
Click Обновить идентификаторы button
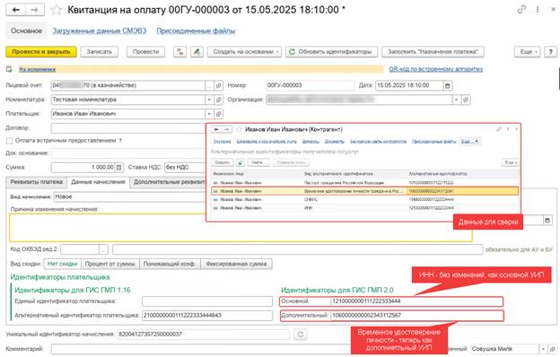click(x=331, y=52)
